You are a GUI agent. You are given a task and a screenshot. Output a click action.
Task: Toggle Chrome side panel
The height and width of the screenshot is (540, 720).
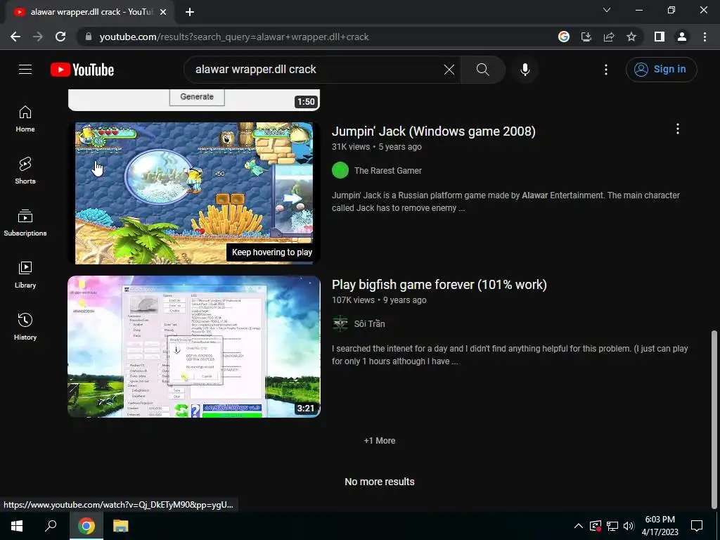pos(660,37)
